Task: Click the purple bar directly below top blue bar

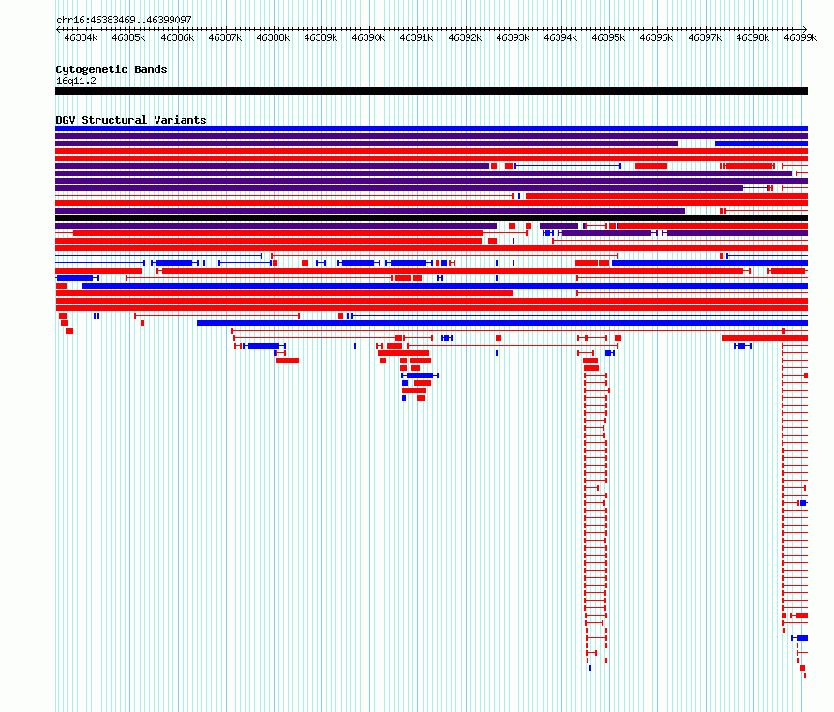Action: (431, 136)
